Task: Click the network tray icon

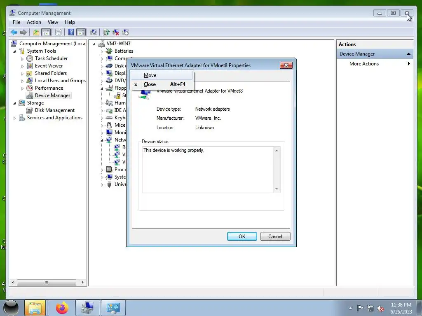Action: click(370, 309)
